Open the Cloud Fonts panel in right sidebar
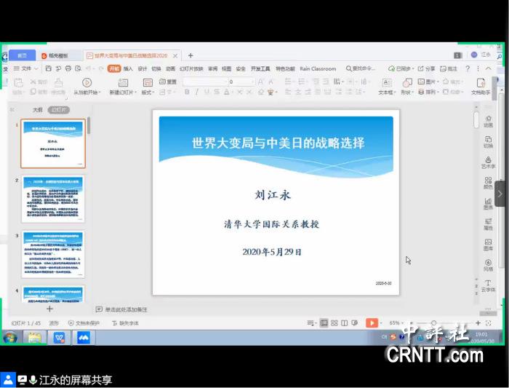The image size is (509, 388). tap(488, 286)
